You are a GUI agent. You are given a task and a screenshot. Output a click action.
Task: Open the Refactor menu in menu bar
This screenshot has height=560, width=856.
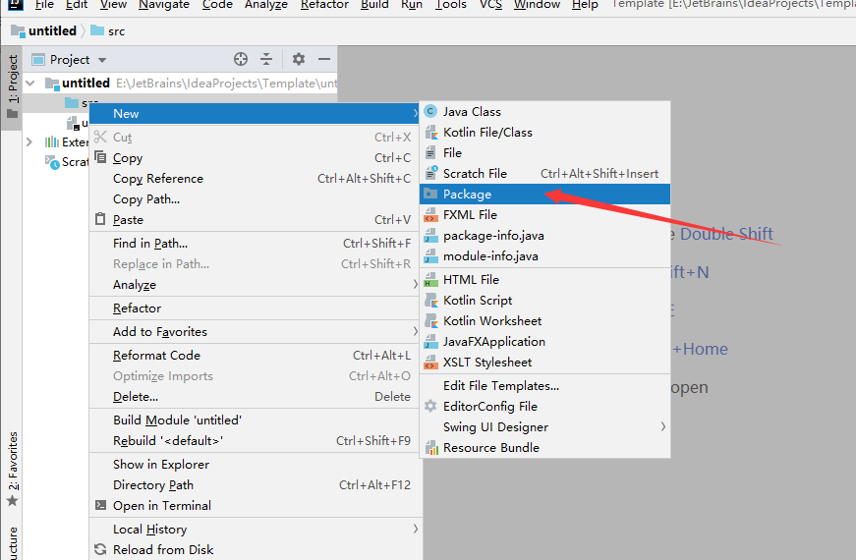[324, 4]
